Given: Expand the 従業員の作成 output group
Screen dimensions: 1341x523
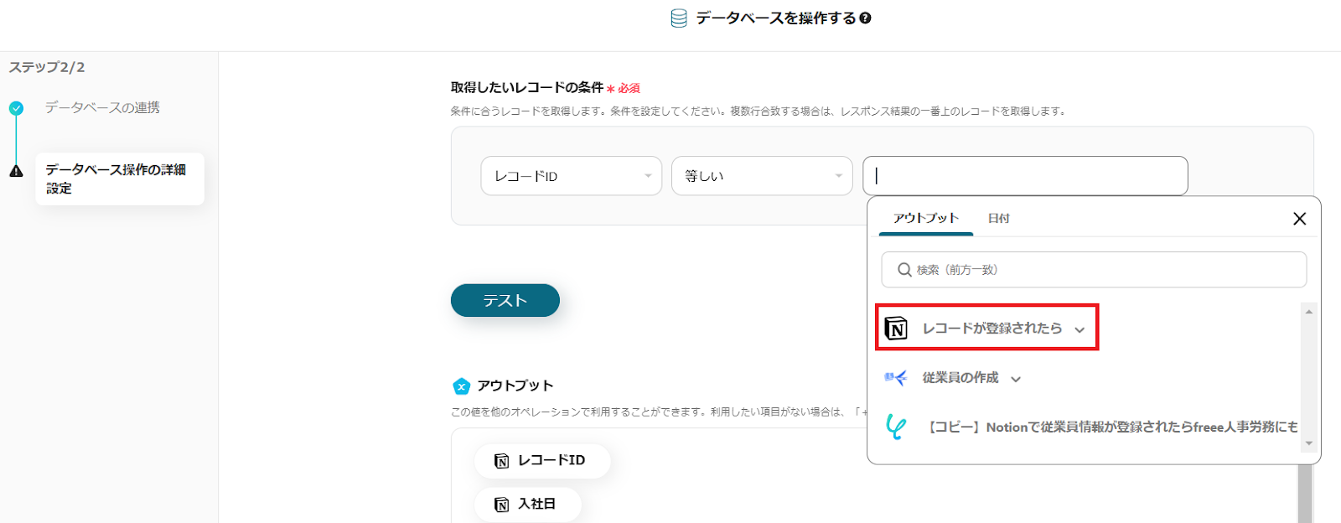Looking at the screenshot, I should point(1016,379).
